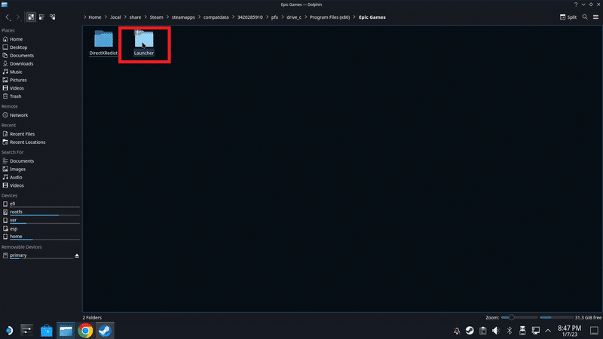Switch to Details view mode
603x339 pixels.
click(52, 17)
